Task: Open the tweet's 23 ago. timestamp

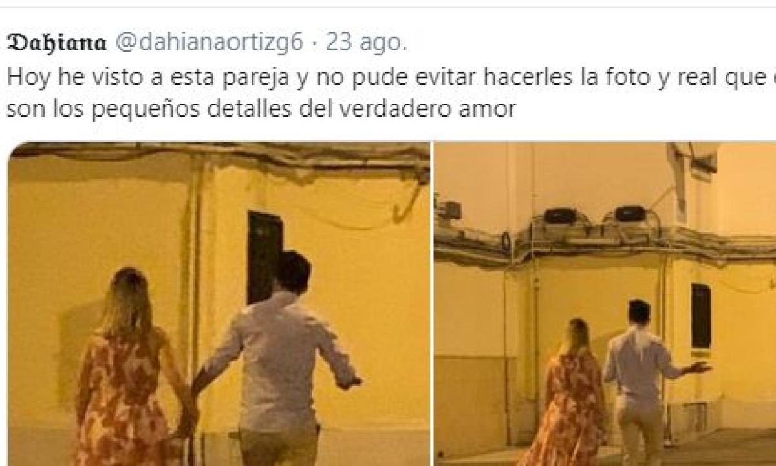Action: [x=365, y=43]
